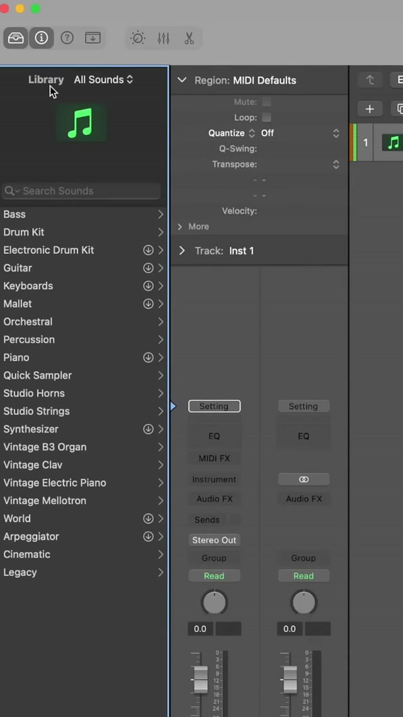Toggle the Sends bypass circle
Screen dimensions: 403x717
(x=234, y=520)
